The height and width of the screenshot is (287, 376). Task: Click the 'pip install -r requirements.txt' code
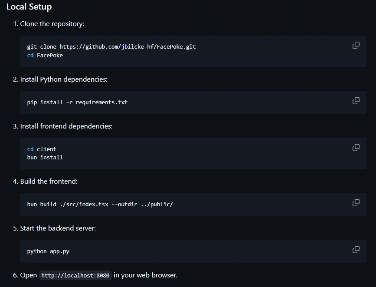pos(77,102)
